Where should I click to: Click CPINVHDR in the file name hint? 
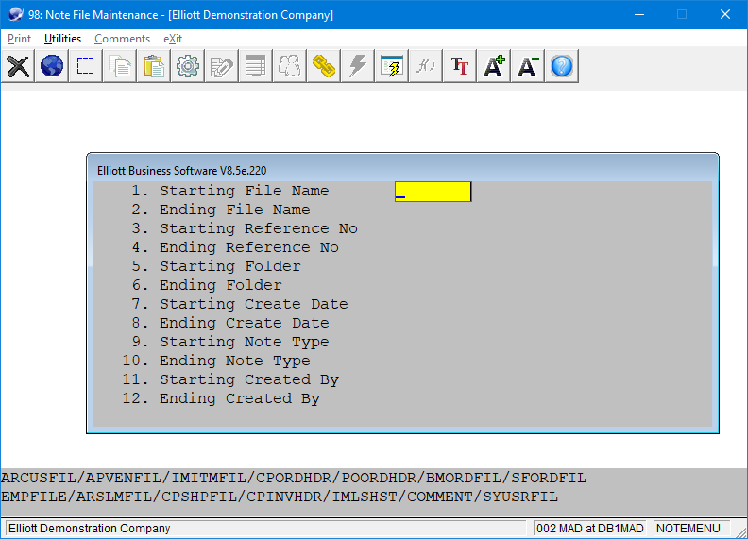284,497
